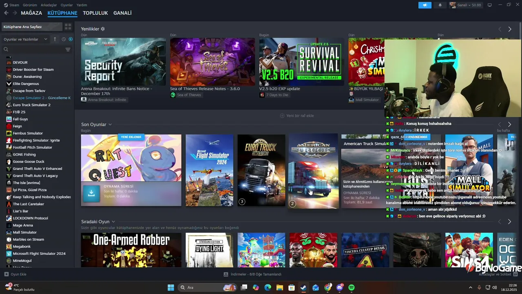Open Dying Light Standard Edition cover

(209, 250)
